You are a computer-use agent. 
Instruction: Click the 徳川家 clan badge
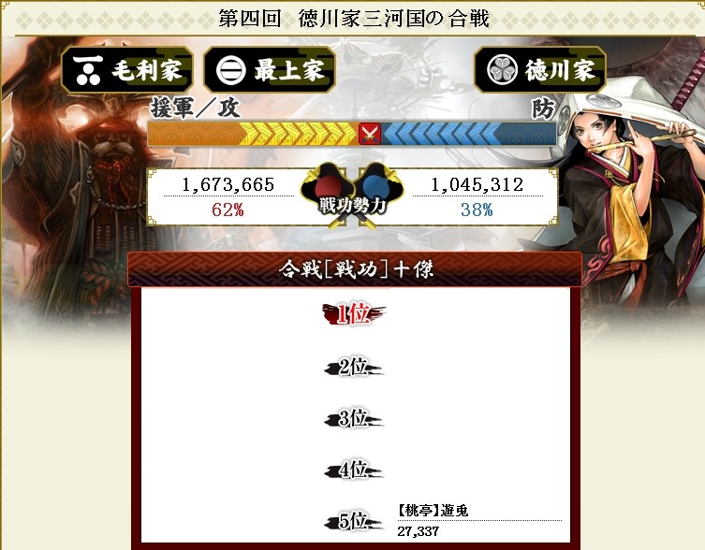pos(540,69)
